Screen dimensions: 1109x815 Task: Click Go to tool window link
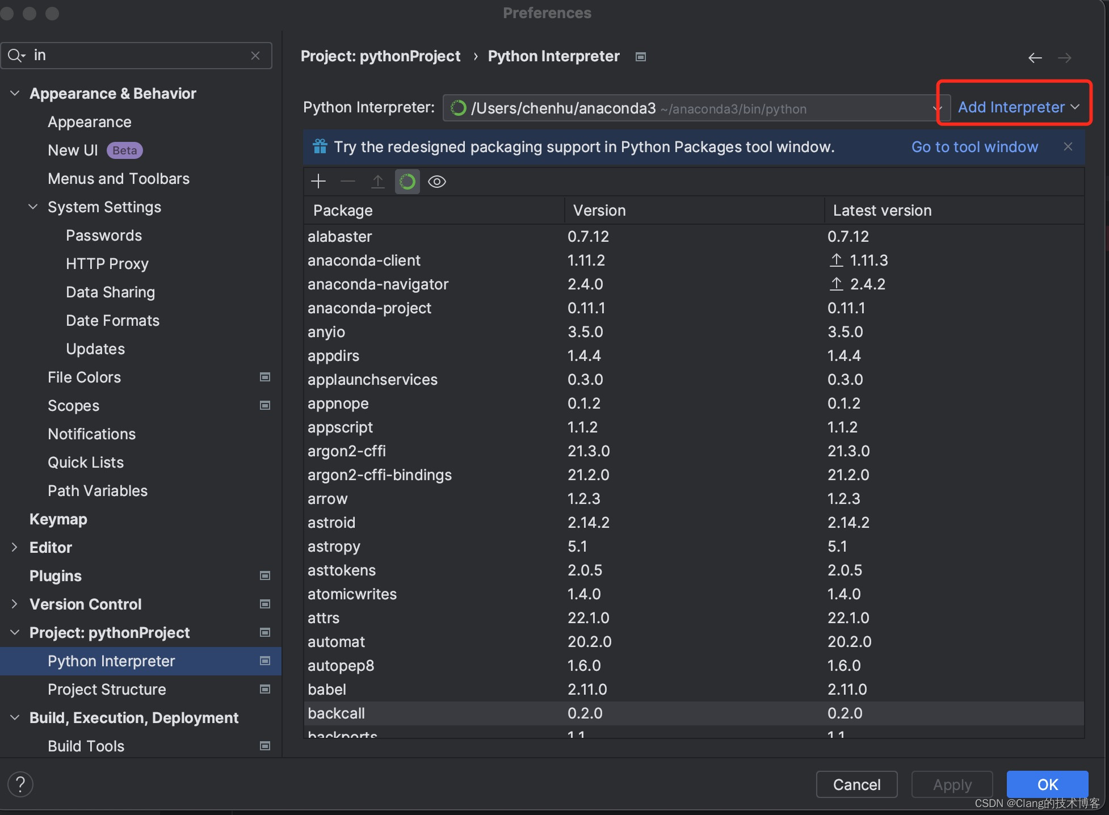[x=974, y=146]
